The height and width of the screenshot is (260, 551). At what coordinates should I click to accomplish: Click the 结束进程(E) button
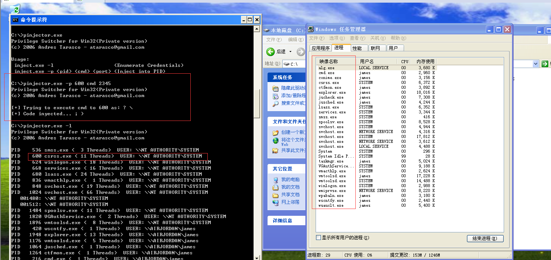485,238
